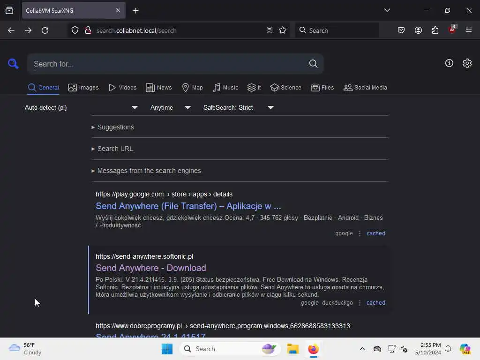Open Copilot preview from the taskbar

tap(465, 349)
